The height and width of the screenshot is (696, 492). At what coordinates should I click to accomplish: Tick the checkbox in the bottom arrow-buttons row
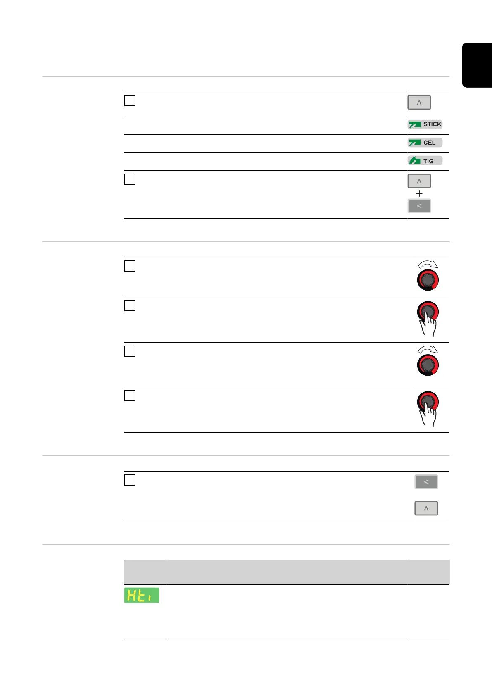click(130, 480)
